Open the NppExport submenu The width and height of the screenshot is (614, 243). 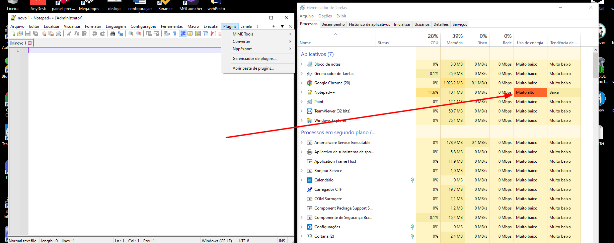[258, 49]
